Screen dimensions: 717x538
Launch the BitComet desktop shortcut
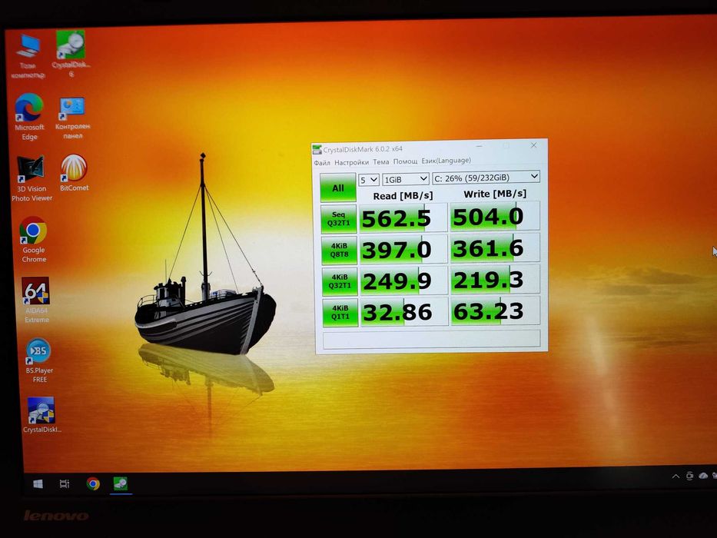click(74, 173)
